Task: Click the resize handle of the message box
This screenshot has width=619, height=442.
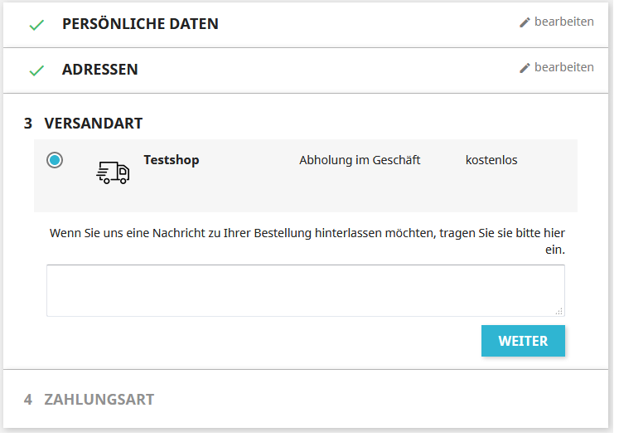Action: (559, 311)
